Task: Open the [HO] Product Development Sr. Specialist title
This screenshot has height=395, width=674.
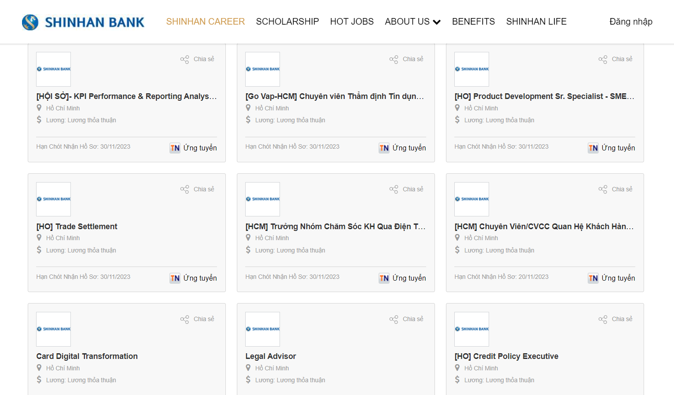Action: 544,96
